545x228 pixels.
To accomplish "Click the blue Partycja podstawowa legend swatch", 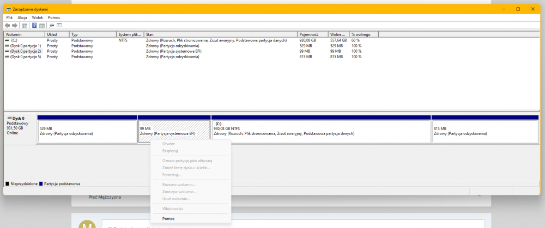I will coord(43,184).
